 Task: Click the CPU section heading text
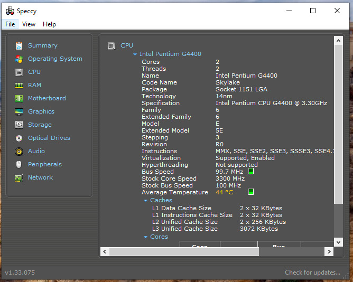(127, 45)
